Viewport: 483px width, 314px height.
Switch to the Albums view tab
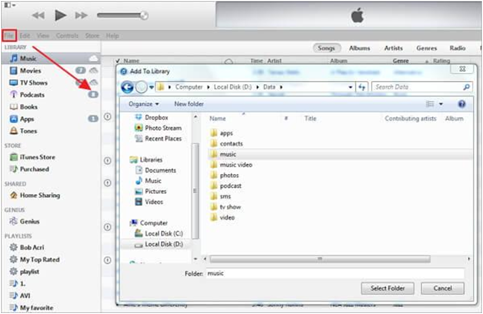[359, 48]
